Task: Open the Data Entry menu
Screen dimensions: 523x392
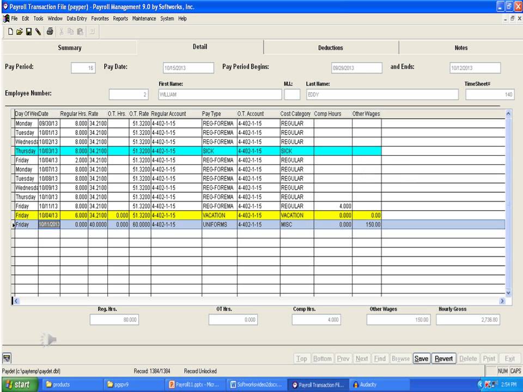Action: click(77, 19)
